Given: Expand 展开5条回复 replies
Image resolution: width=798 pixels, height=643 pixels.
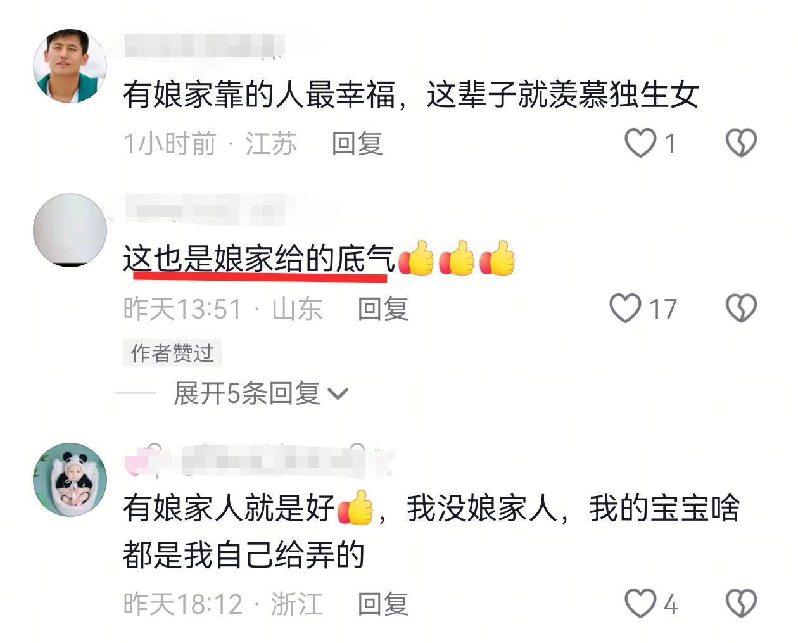Looking at the screenshot, I should tap(261, 393).
